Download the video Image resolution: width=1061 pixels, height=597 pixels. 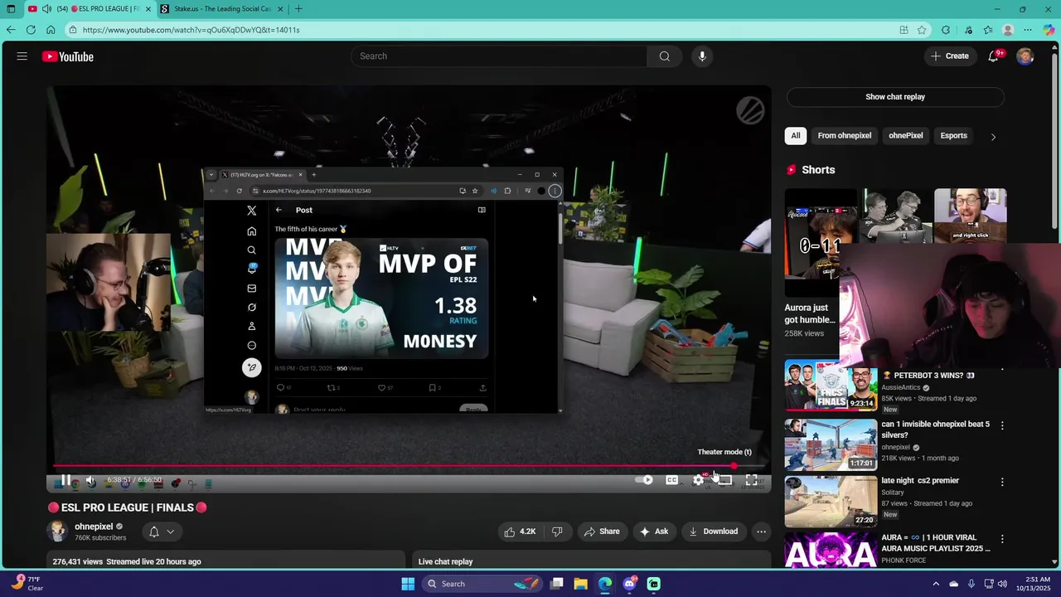point(713,531)
